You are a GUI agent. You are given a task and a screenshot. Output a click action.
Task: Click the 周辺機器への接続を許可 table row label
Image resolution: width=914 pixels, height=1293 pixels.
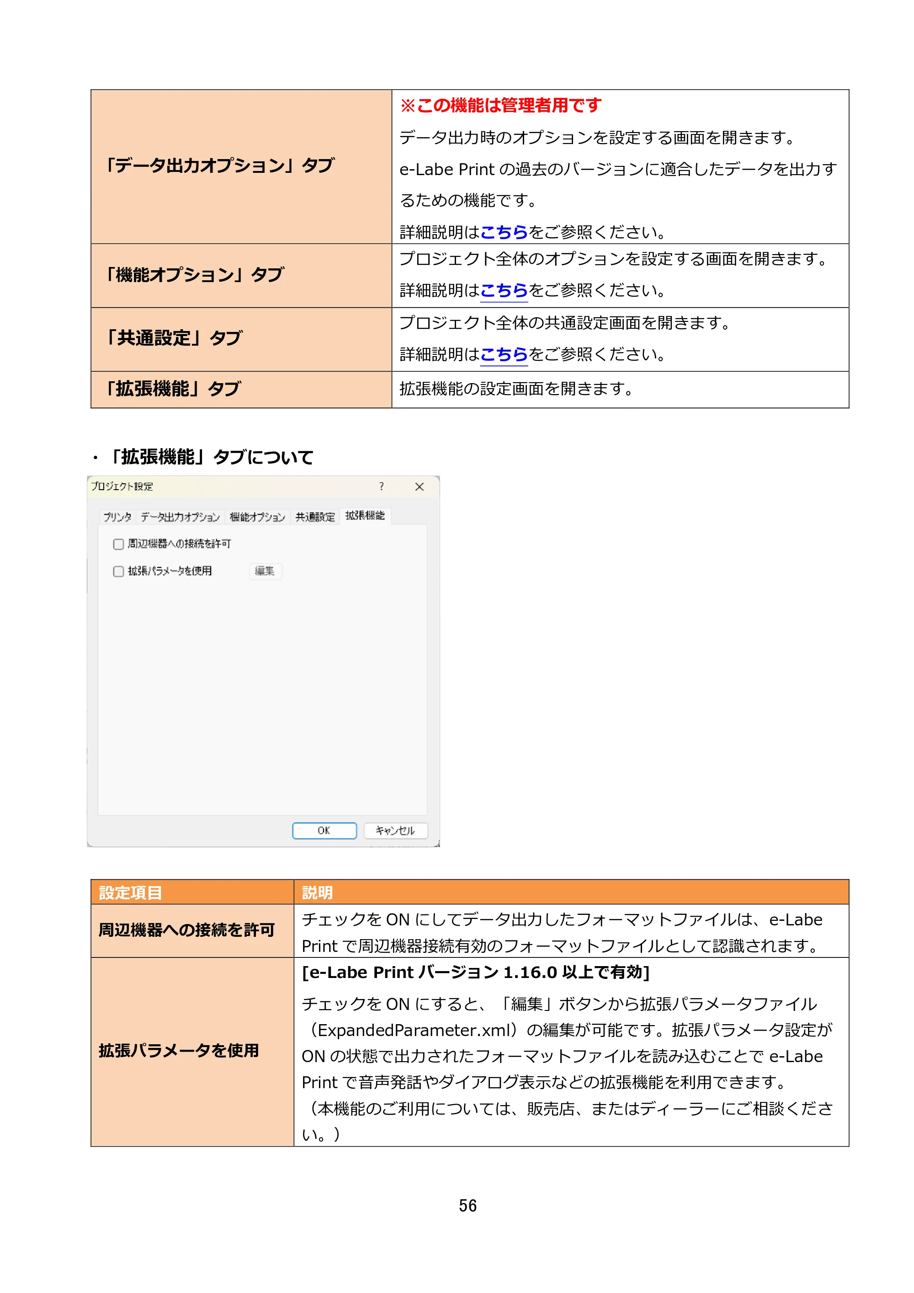[x=187, y=930]
